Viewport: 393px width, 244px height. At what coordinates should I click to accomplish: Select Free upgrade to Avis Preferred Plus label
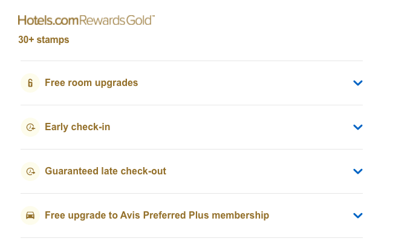[157, 216]
